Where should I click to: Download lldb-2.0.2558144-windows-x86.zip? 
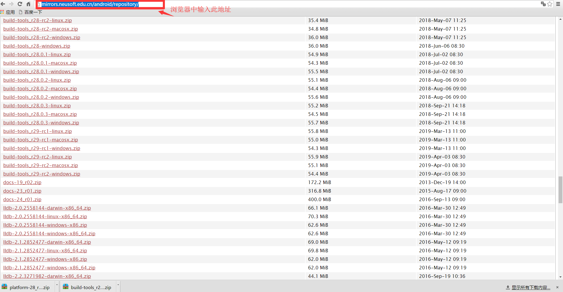coord(45,225)
